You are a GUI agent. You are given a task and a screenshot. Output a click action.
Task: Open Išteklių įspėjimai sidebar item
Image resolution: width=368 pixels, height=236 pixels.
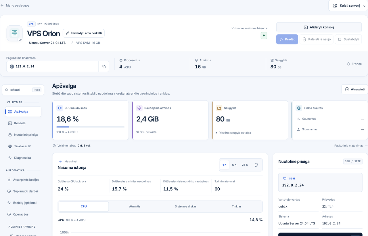click(23, 203)
